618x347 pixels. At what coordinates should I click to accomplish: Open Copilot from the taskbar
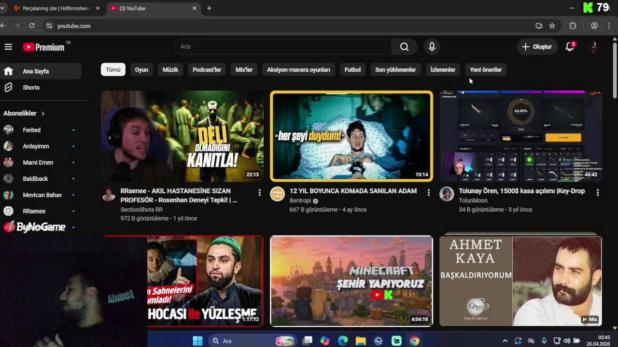click(x=325, y=341)
